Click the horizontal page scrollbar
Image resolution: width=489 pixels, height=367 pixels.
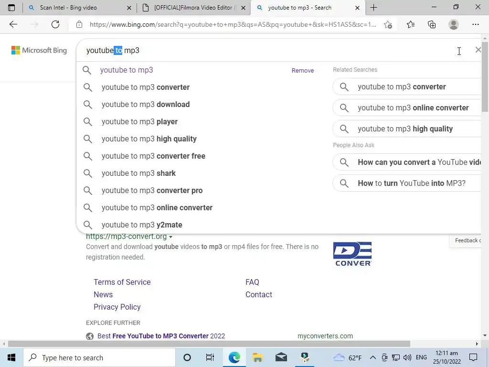coord(209,344)
